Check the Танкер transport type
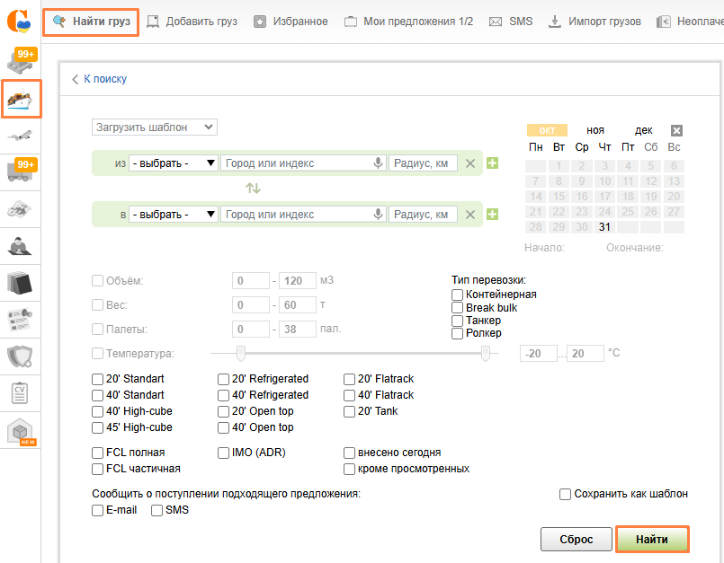 (x=458, y=321)
